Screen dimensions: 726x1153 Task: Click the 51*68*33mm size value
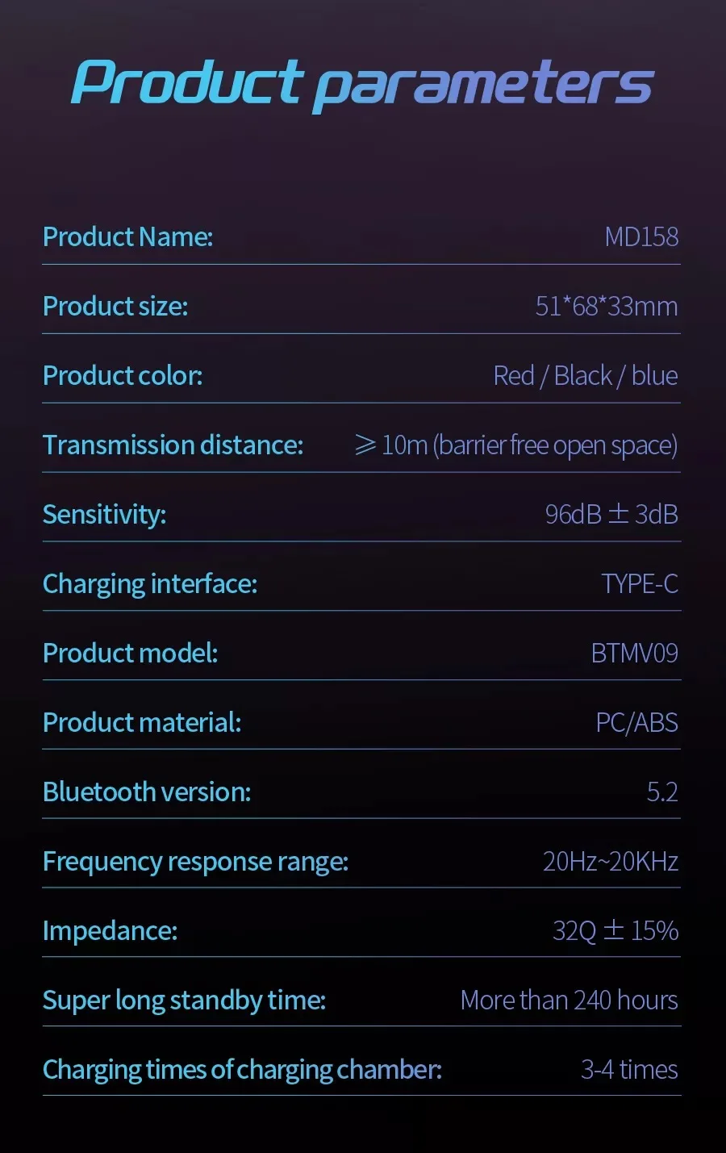606,307
